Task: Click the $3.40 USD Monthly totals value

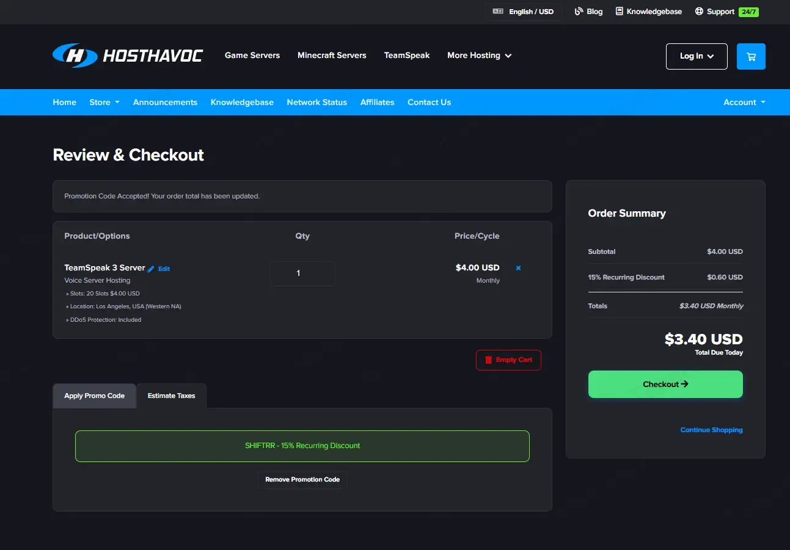Action: click(711, 306)
